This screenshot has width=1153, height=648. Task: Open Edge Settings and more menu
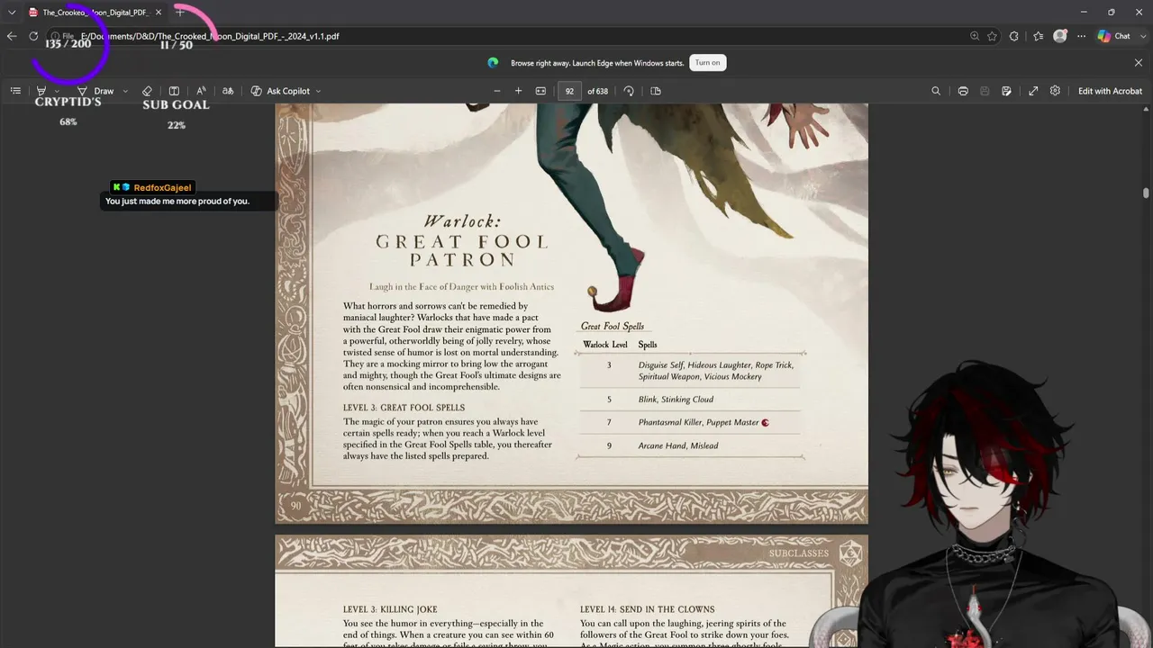click(1079, 36)
